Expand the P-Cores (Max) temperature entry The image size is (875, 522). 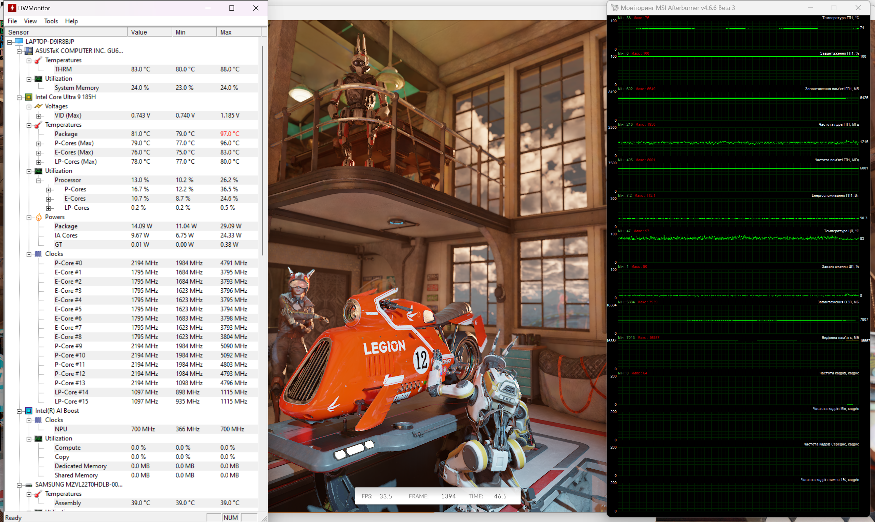tap(39, 143)
